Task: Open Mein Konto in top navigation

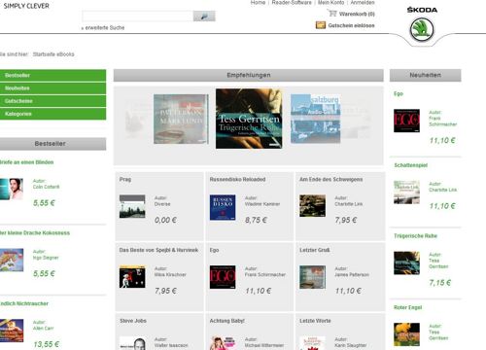Action: 330,3
